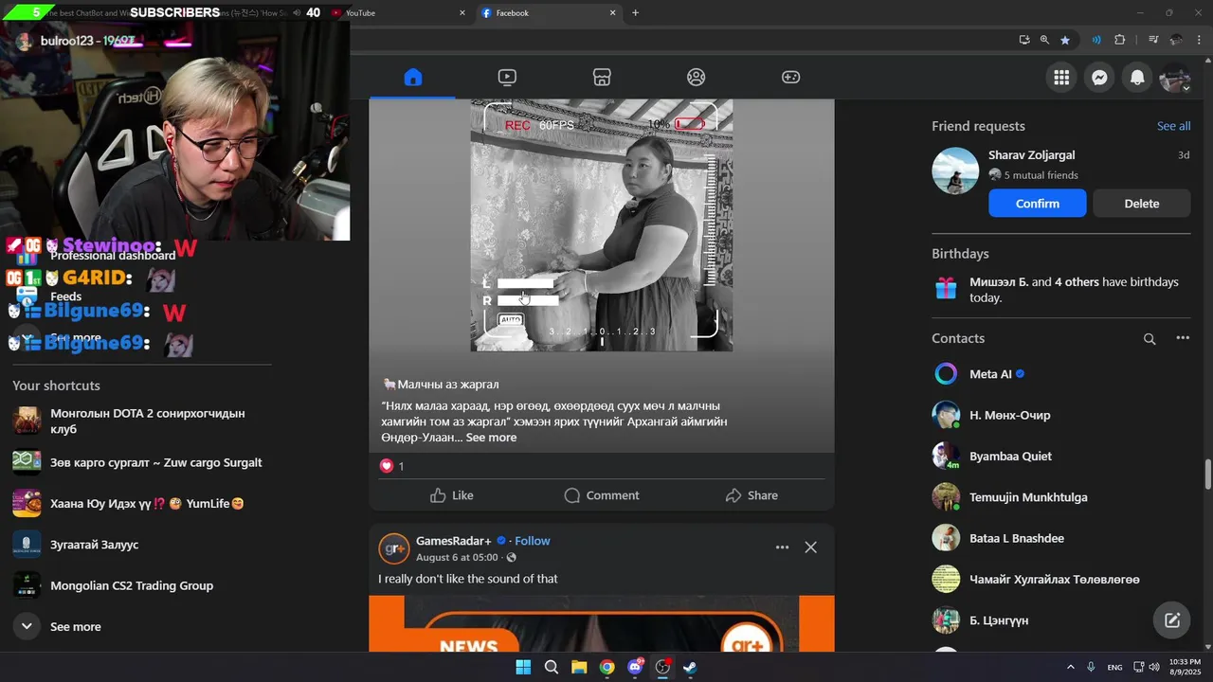Image resolution: width=1213 pixels, height=682 pixels.
Task: Open the Facebook Menu grid icon
Action: 1061,78
